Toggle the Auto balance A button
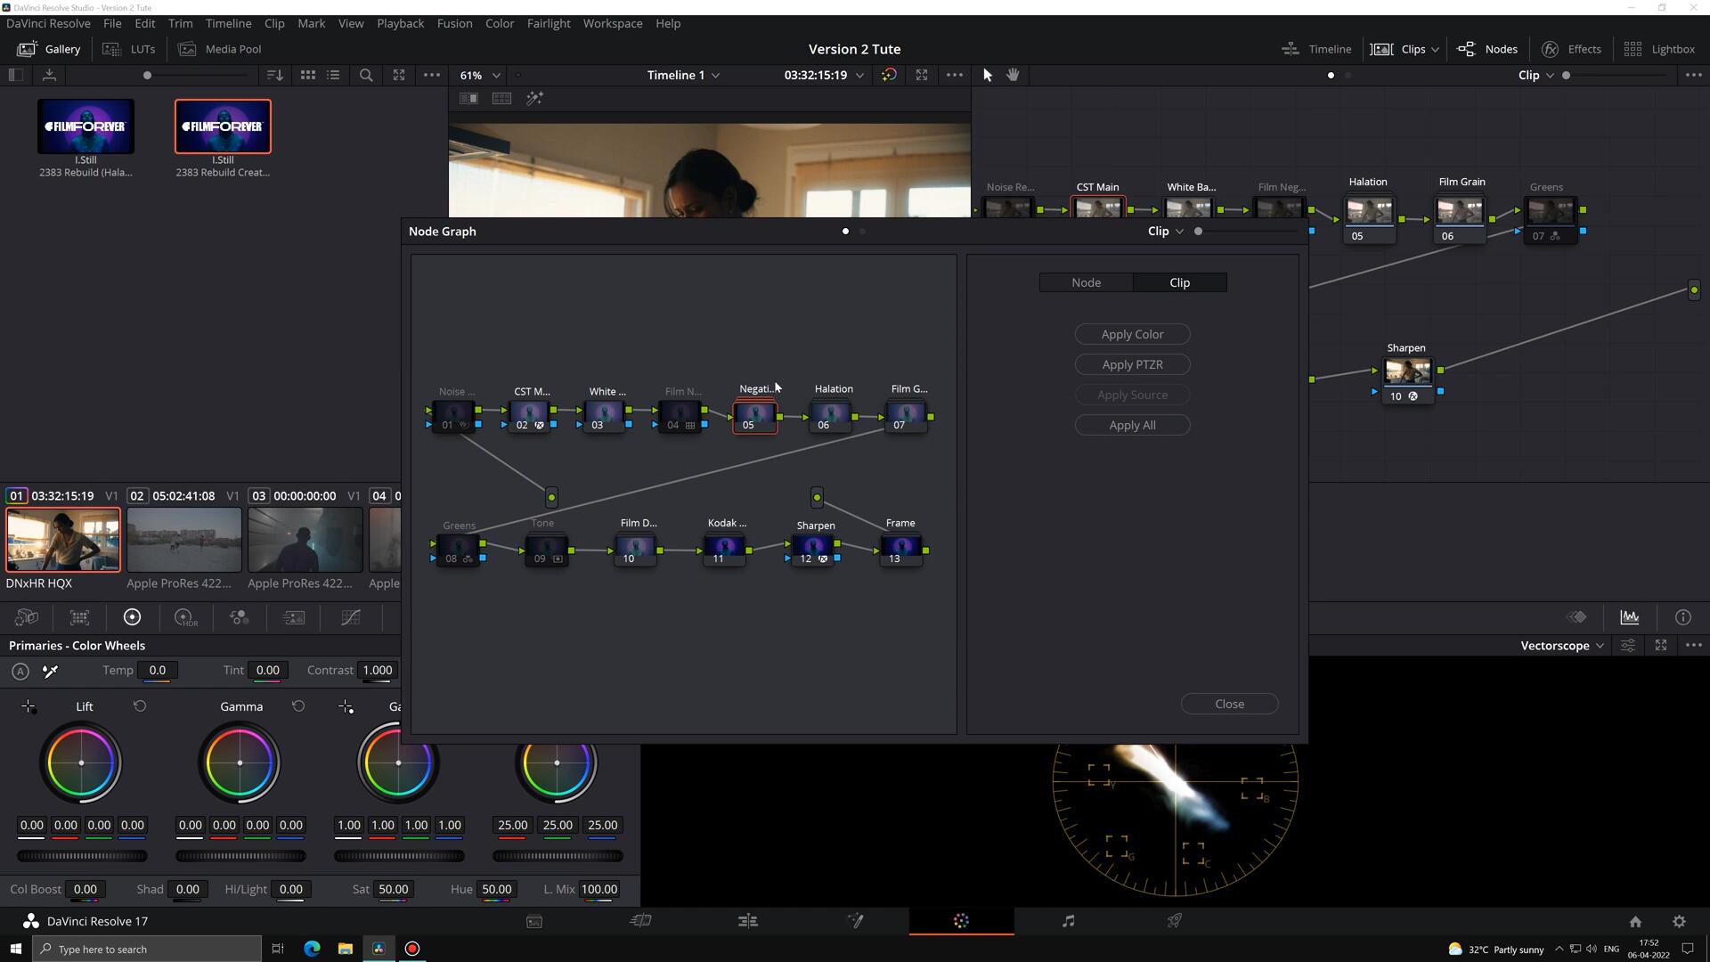Screen dimensions: 1710x962 coord(20,672)
